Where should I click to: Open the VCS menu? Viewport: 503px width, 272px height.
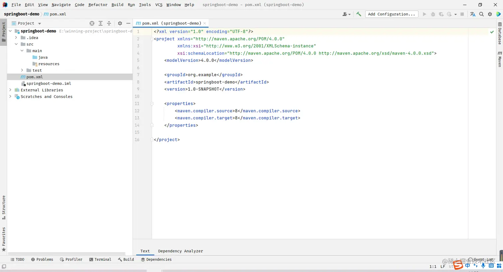159,5
